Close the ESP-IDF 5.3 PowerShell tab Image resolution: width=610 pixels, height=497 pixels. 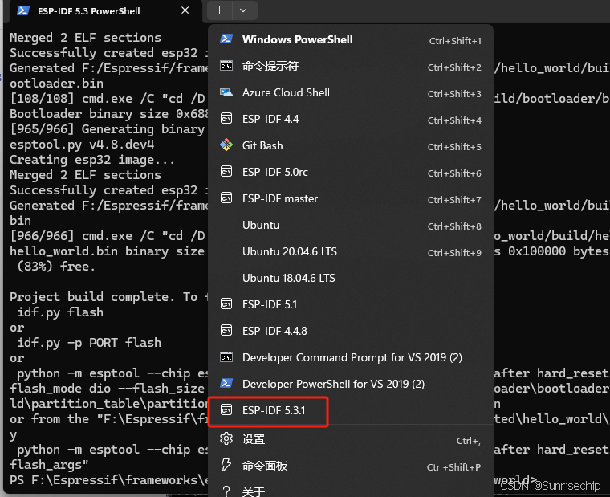[185, 10]
